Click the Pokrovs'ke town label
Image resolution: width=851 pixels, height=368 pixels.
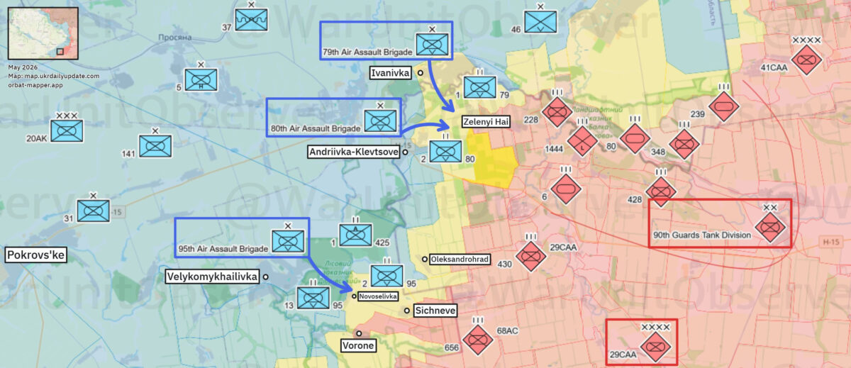(35, 255)
